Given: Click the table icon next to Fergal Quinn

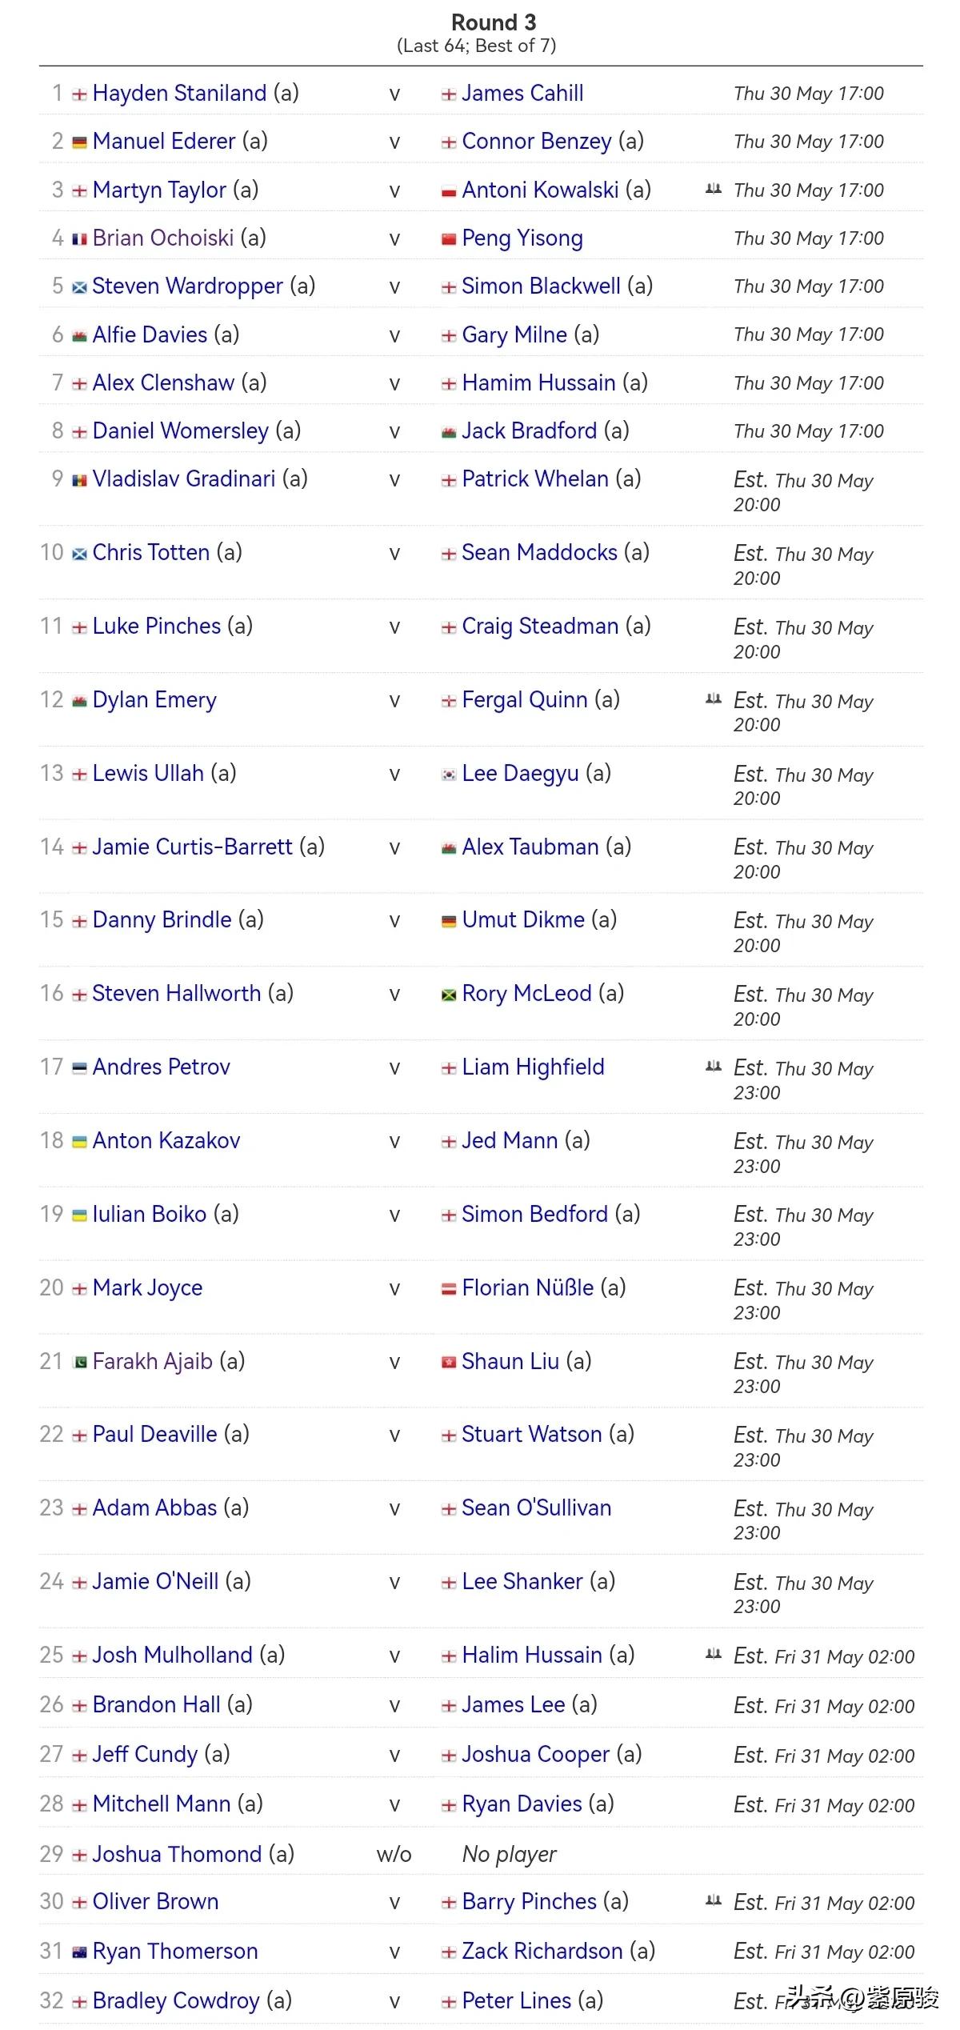Looking at the screenshot, I should point(714,699).
